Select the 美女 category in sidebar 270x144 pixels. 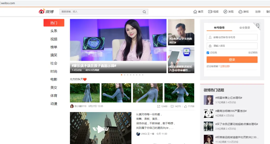pos(54,87)
